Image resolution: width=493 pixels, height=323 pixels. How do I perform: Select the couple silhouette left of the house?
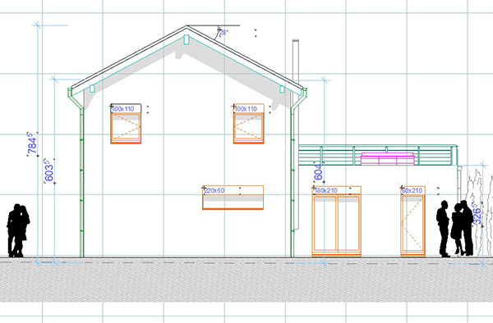pyautogui.click(x=18, y=230)
